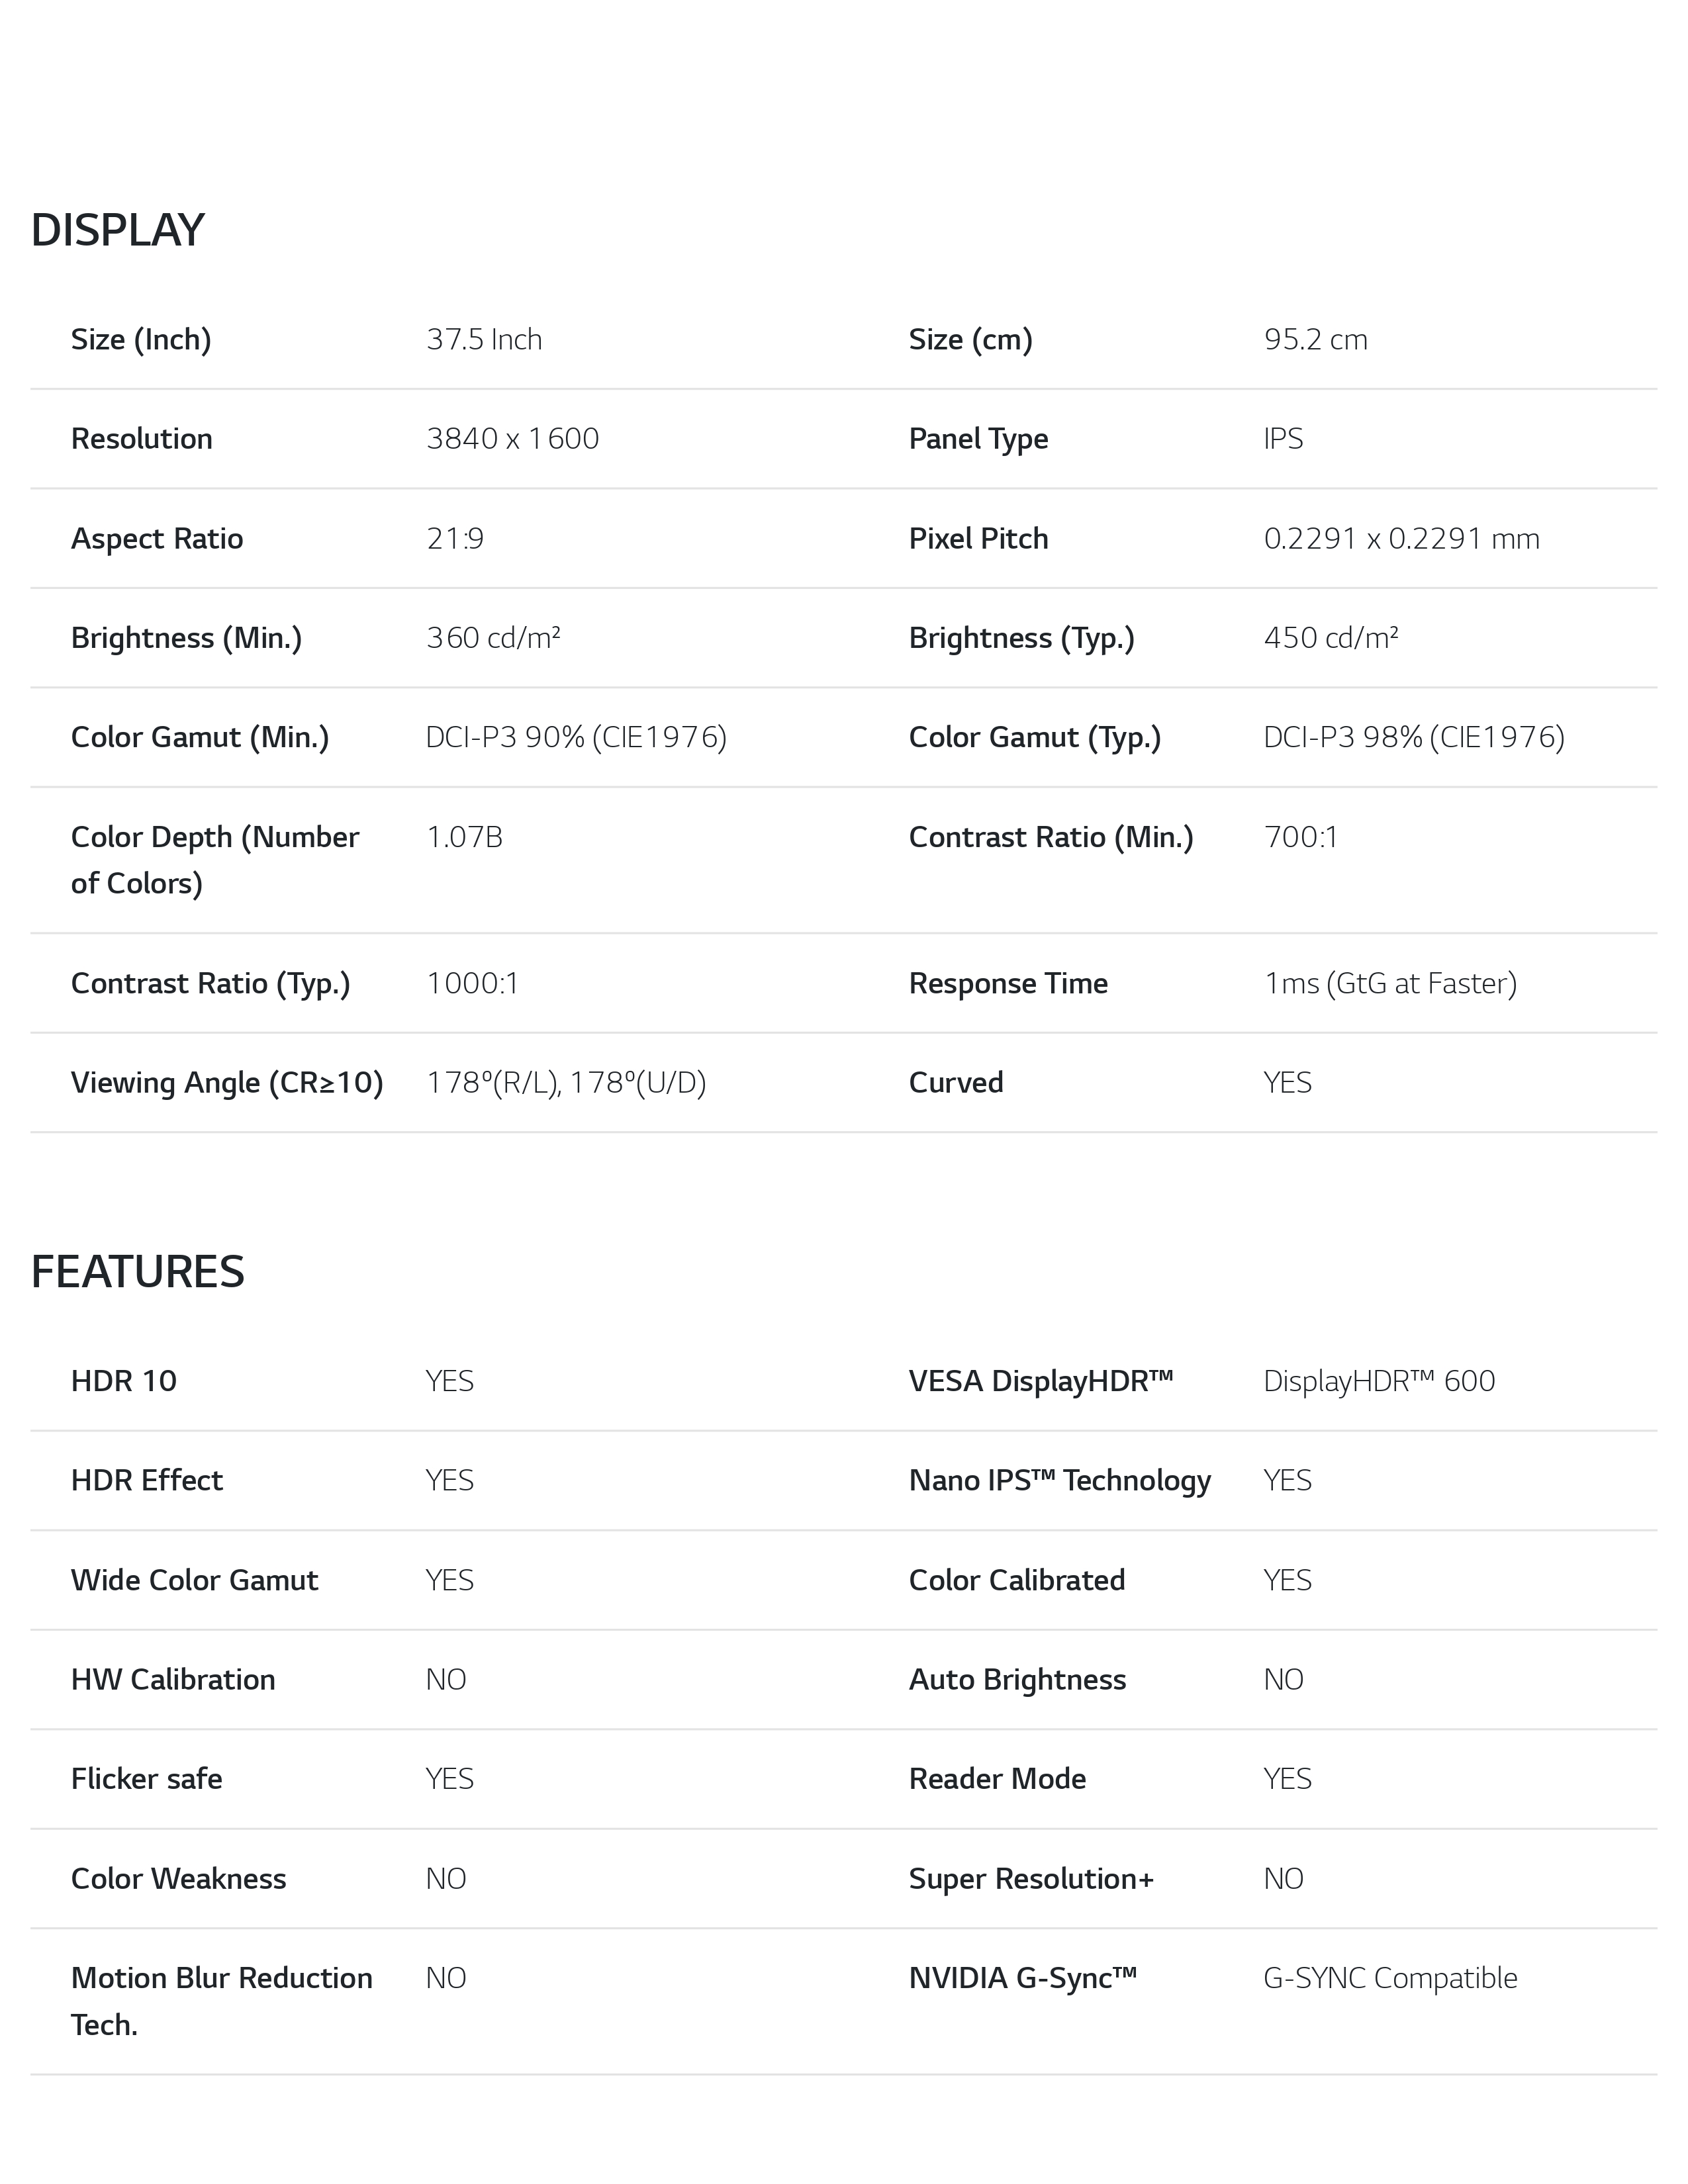The width and height of the screenshot is (1688, 2184).
Task: Click the HW Calibration label
Action: [173, 1679]
